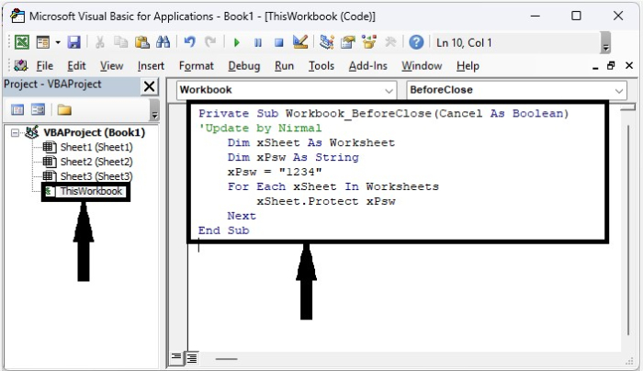The height and width of the screenshot is (371, 643).
Task: Open the Edit menu
Action: pos(76,66)
